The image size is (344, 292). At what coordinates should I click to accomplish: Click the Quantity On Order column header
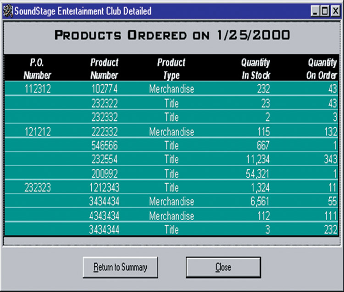322,69
